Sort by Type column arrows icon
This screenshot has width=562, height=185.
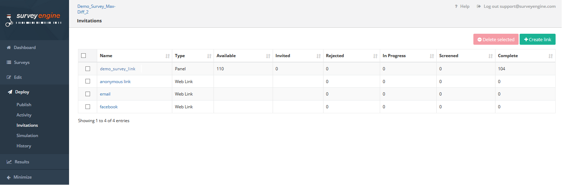tap(209, 56)
